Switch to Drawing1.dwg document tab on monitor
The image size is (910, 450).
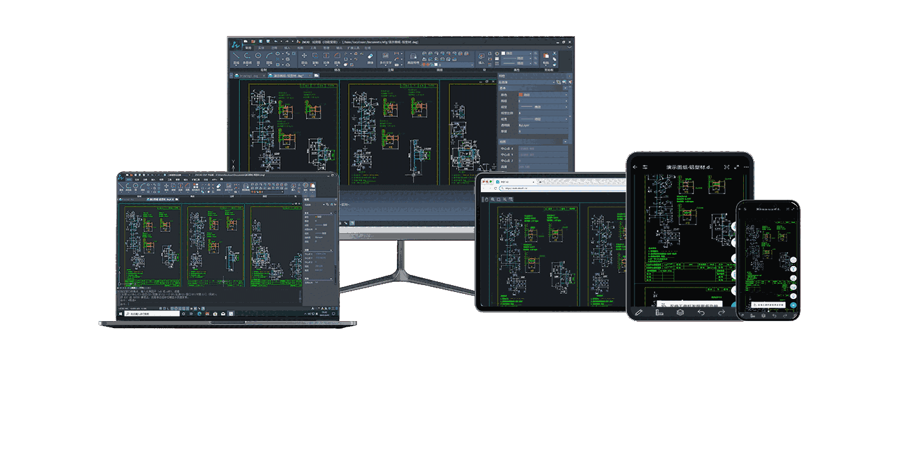click(x=249, y=75)
